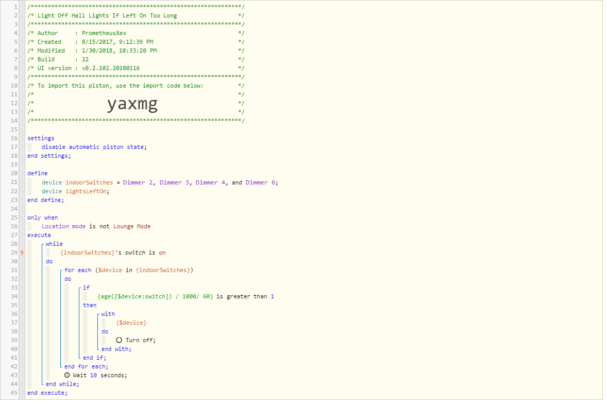Click line number 45 in the gutter
Viewport: 607px width, 404px height.
[x=14, y=393]
